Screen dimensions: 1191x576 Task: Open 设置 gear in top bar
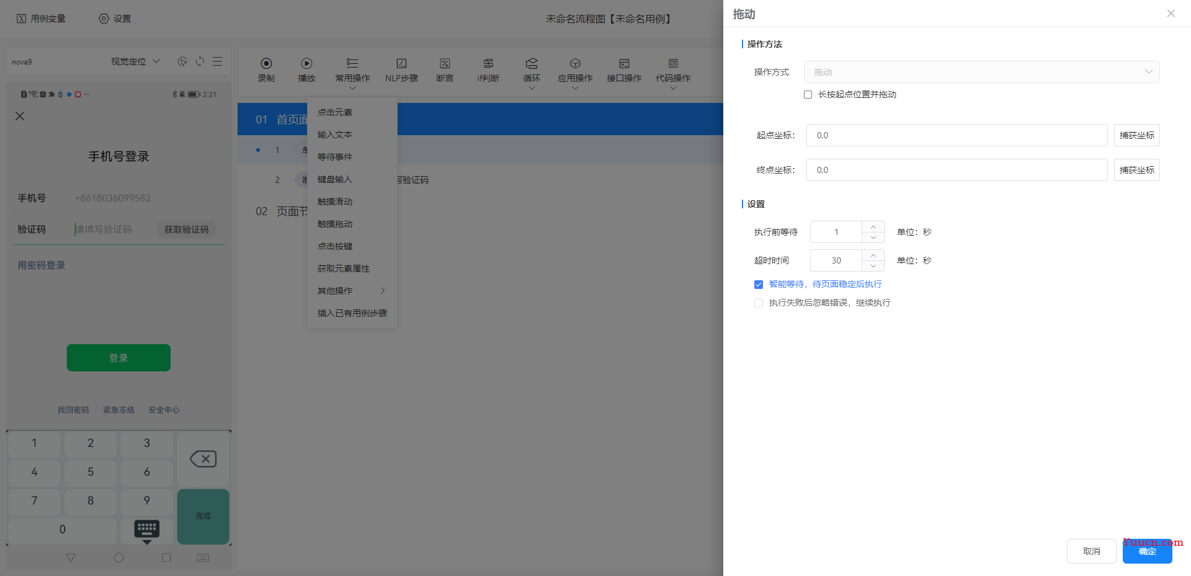115,19
